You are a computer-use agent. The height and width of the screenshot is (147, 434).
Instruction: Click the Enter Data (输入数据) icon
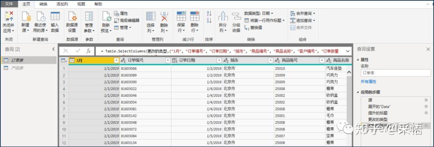(55, 17)
